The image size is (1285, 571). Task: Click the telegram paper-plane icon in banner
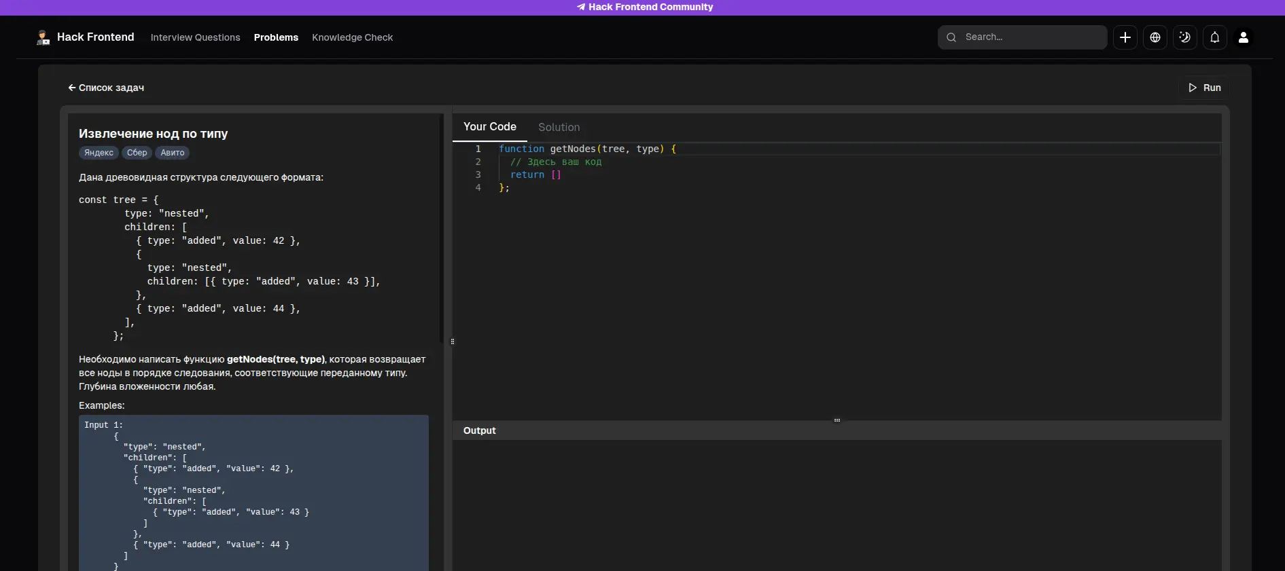click(x=581, y=7)
